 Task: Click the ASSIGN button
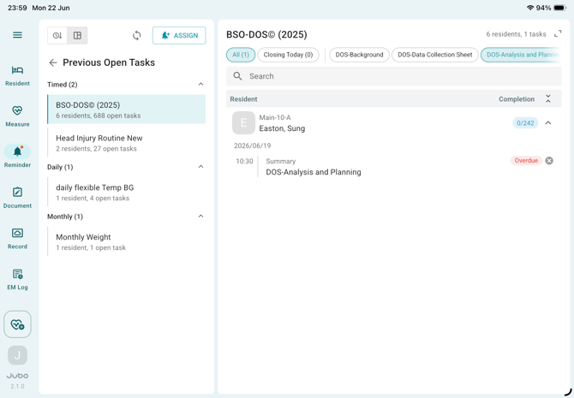[x=179, y=35]
